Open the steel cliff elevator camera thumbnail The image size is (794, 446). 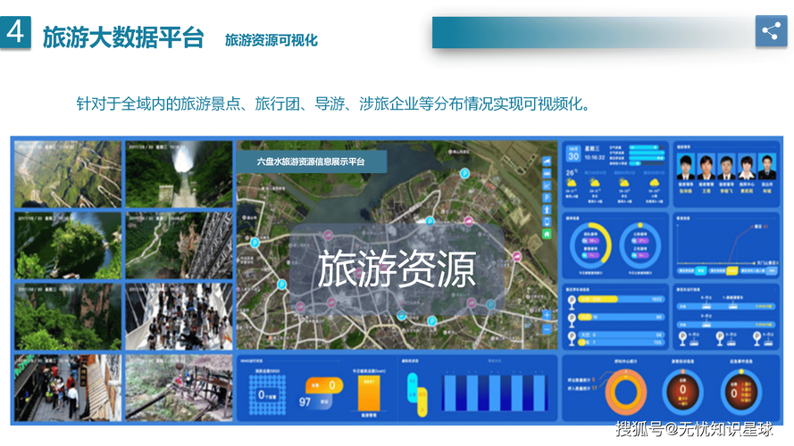coord(179,245)
